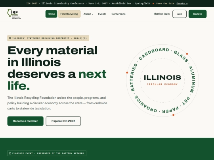Open the Conference nav item

point(118,14)
